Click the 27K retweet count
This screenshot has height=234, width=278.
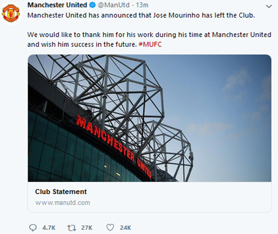pyautogui.click(x=87, y=228)
